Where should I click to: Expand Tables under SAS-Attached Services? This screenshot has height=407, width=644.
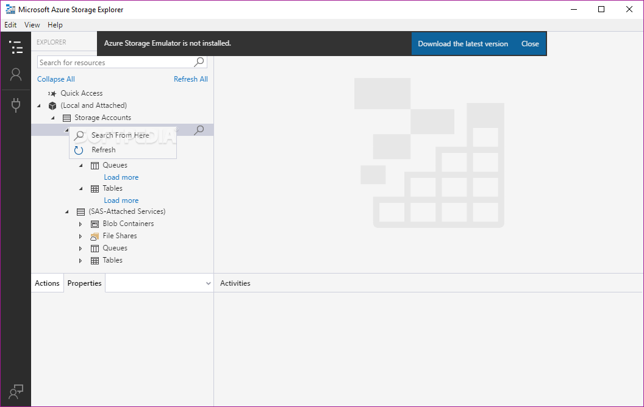click(80, 261)
